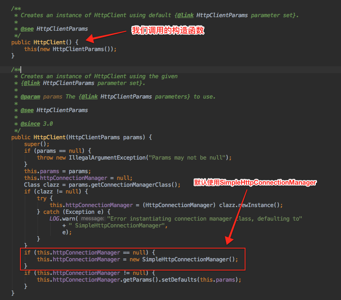Click the @link tag in the first Javadoc line
Screen dimensions: 341x300
click(185, 16)
